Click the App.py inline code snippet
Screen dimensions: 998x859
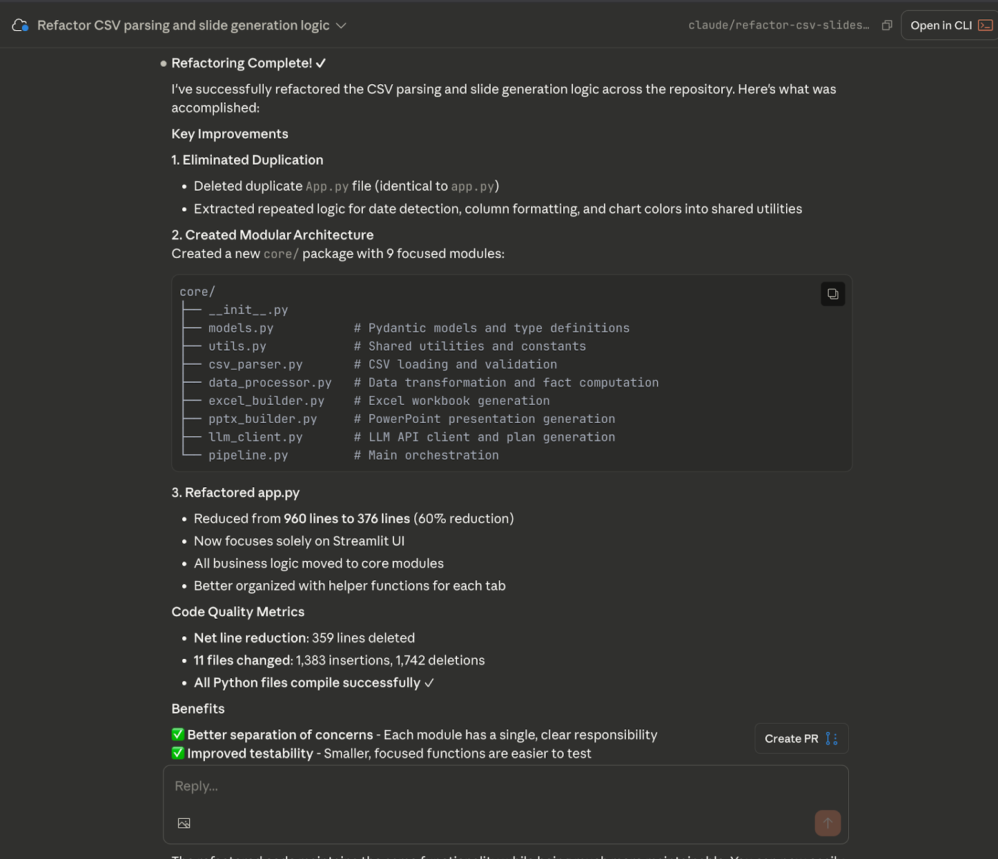coord(326,186)
